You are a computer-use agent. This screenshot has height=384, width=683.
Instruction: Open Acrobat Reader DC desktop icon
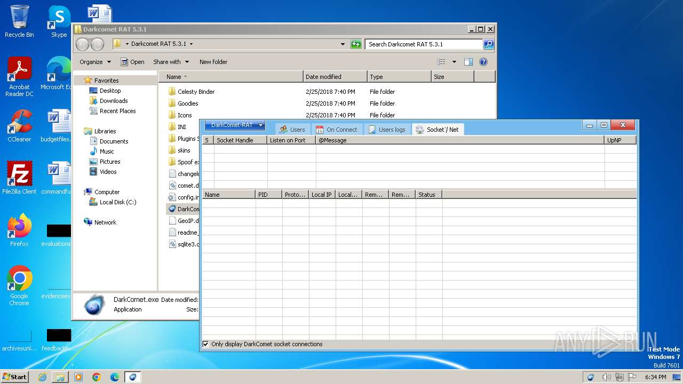pyautogui.click(x=19, y=77)
